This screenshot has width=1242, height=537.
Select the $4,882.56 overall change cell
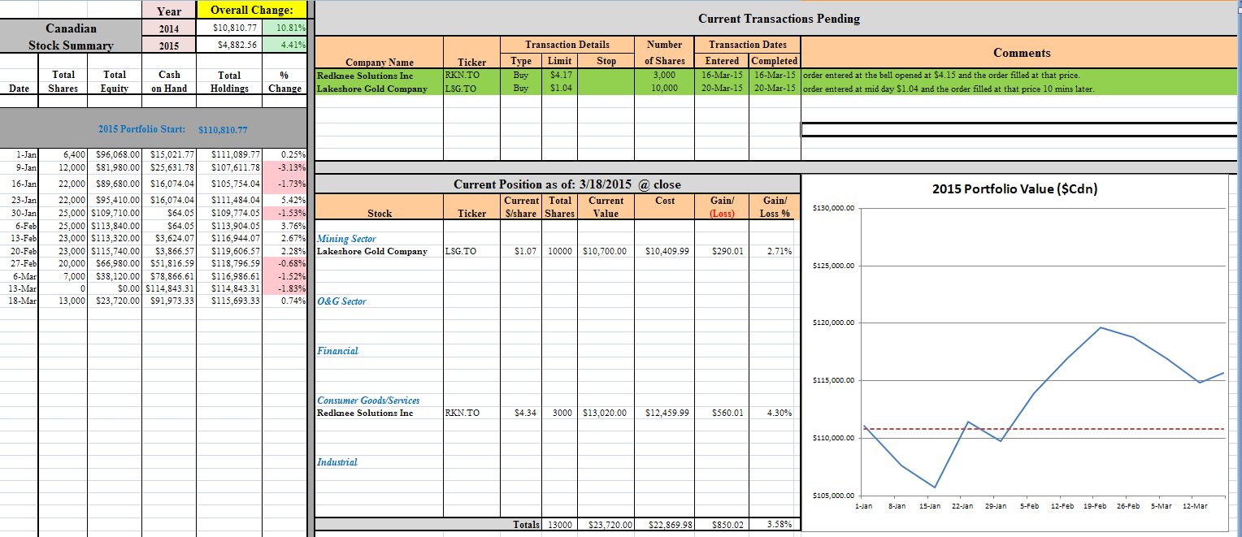230,45
